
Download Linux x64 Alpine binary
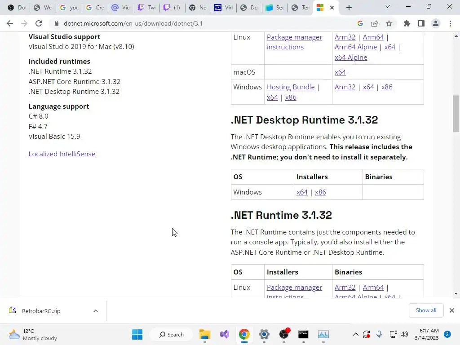[x=351, y=57]
